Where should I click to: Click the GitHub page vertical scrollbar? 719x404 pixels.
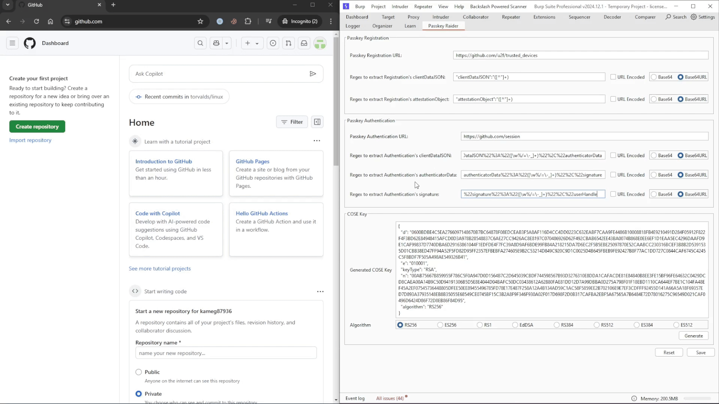click(336, 101)
